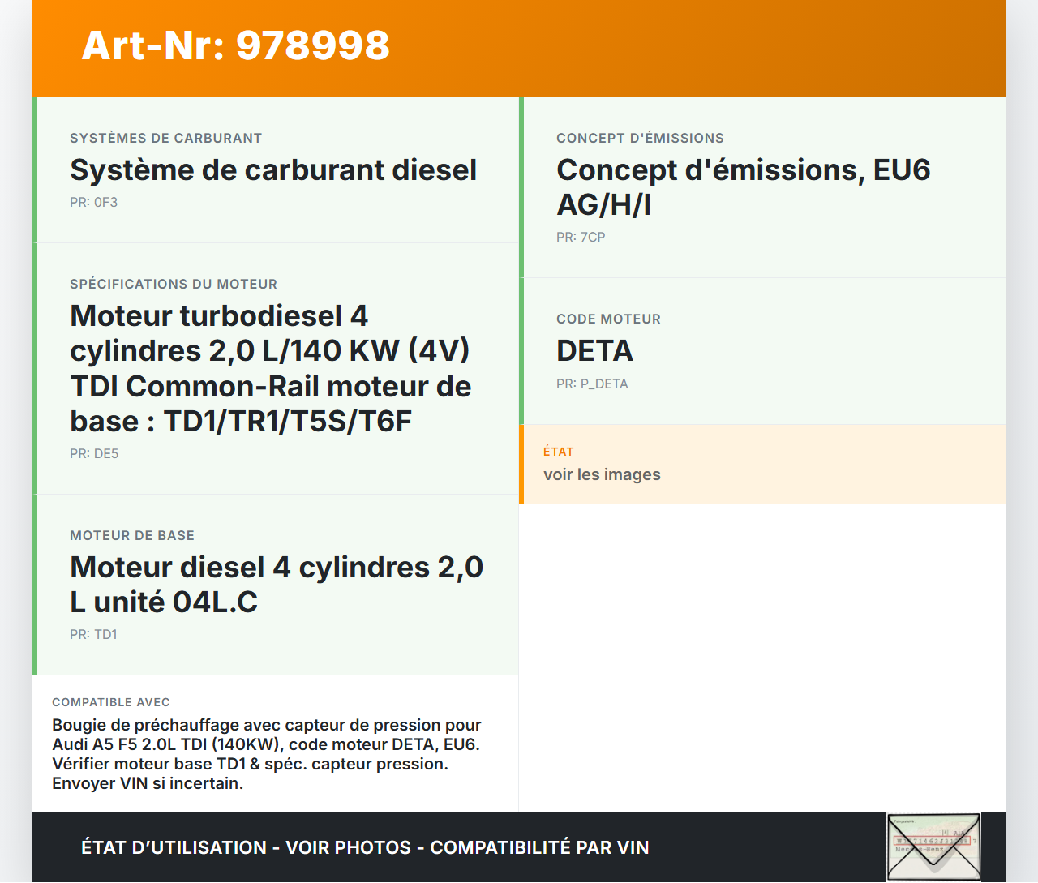Click the PR: 0F3 code

coord(93,203)
